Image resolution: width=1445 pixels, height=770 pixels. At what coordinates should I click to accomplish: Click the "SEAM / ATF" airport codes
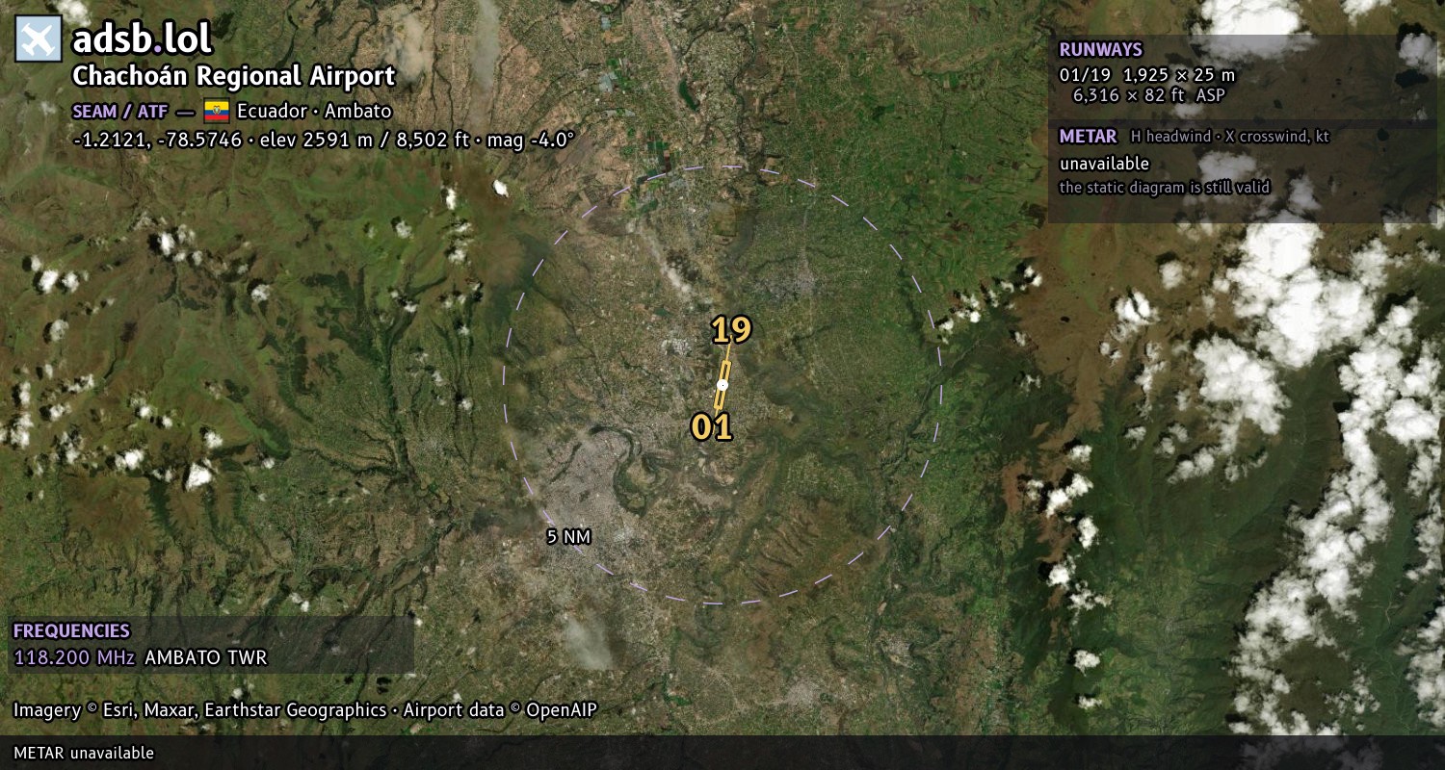120,112
